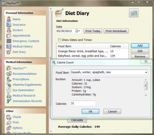This screenshot has height=135, width=154.
Task: Click the Diet Diary bowl icon in sidebar
Action: (9, 52)
